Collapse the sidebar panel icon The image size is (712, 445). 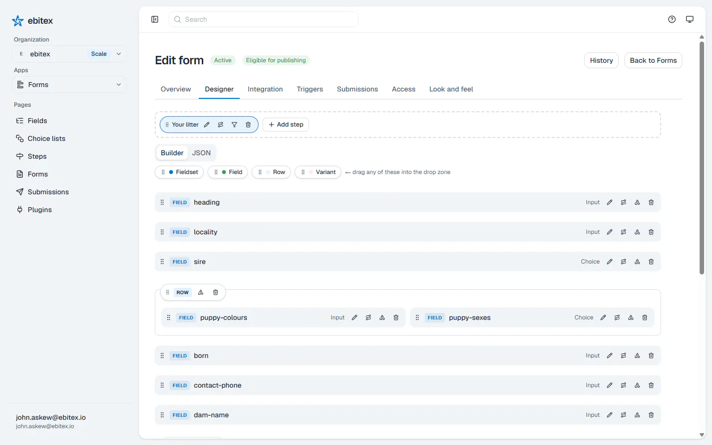tap(155, 19)
